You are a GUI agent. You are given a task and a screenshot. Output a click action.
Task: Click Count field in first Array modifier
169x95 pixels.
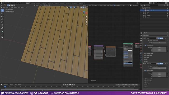coord(159,43)
